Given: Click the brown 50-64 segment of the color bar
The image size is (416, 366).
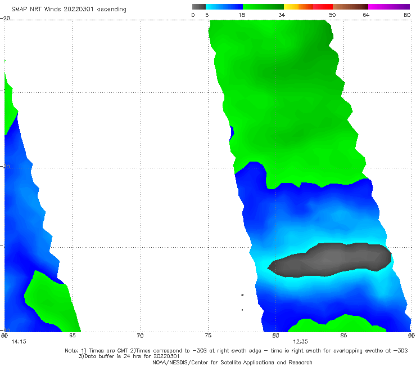Looking at the screenshot, I should point(350,7).
